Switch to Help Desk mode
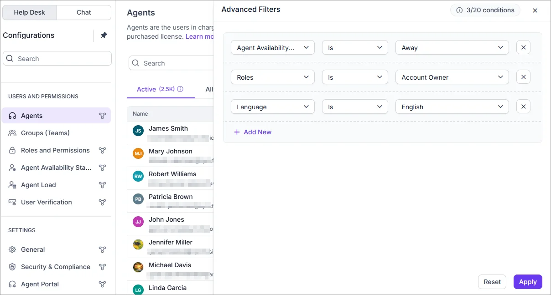Image resolution: width=551 pixels, height=295 pixels. (30, 12)
